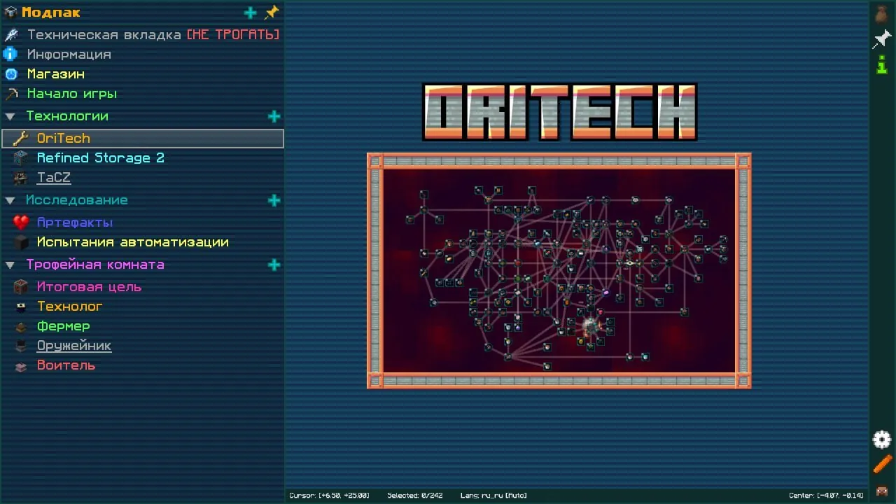Open the Refined Storage 2 chapter
Viewport: 896px width, 504px height.
click(142, 158)
